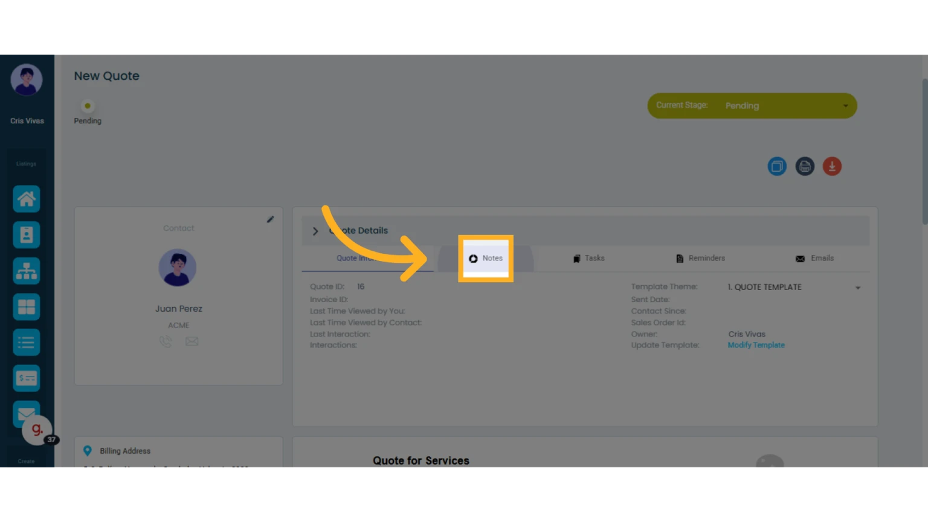Open the Template Theme dropdown
The width and height of the screenshot is (928, 522).
(x=794, y=288)
